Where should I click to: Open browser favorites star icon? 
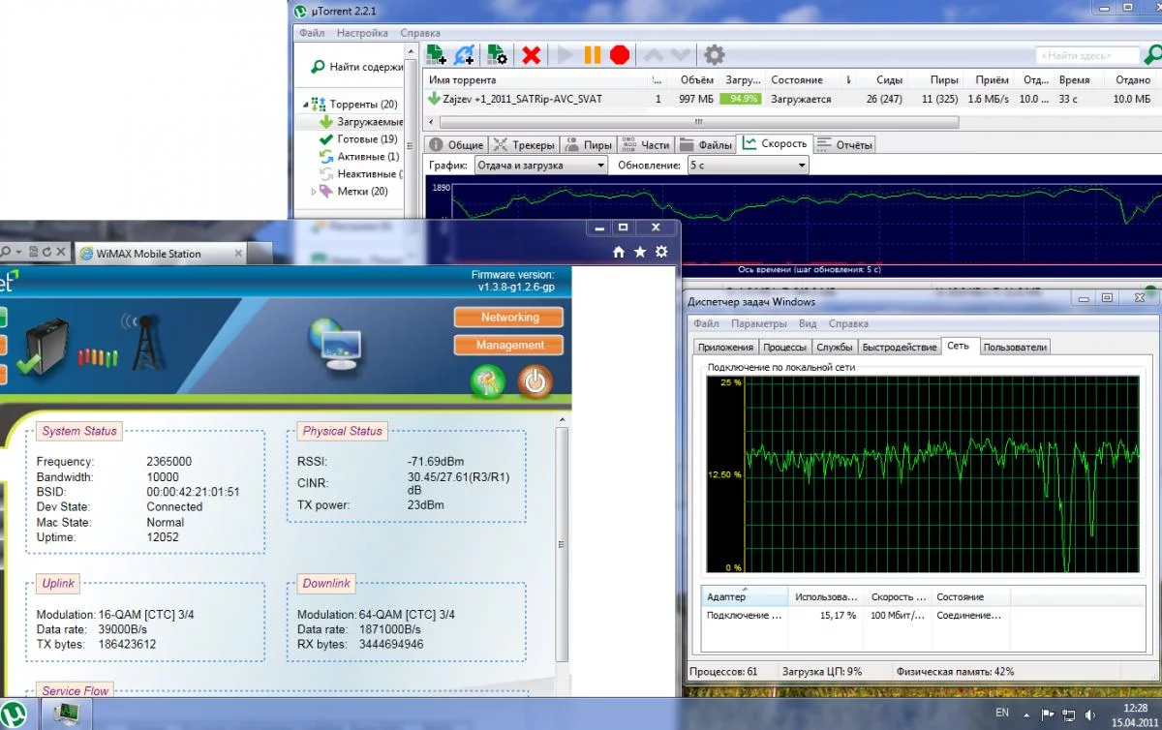coord(639,252)
